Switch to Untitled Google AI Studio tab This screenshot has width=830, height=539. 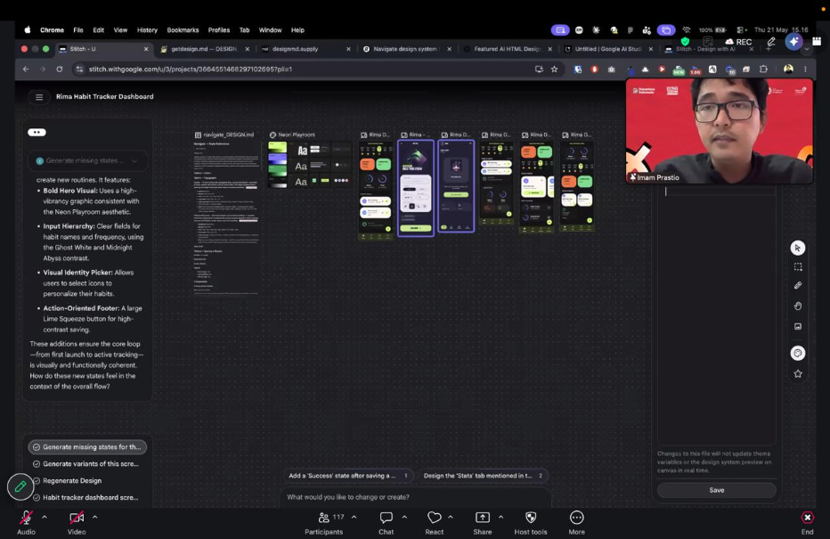pyautogui.click(x=607, y=49)
